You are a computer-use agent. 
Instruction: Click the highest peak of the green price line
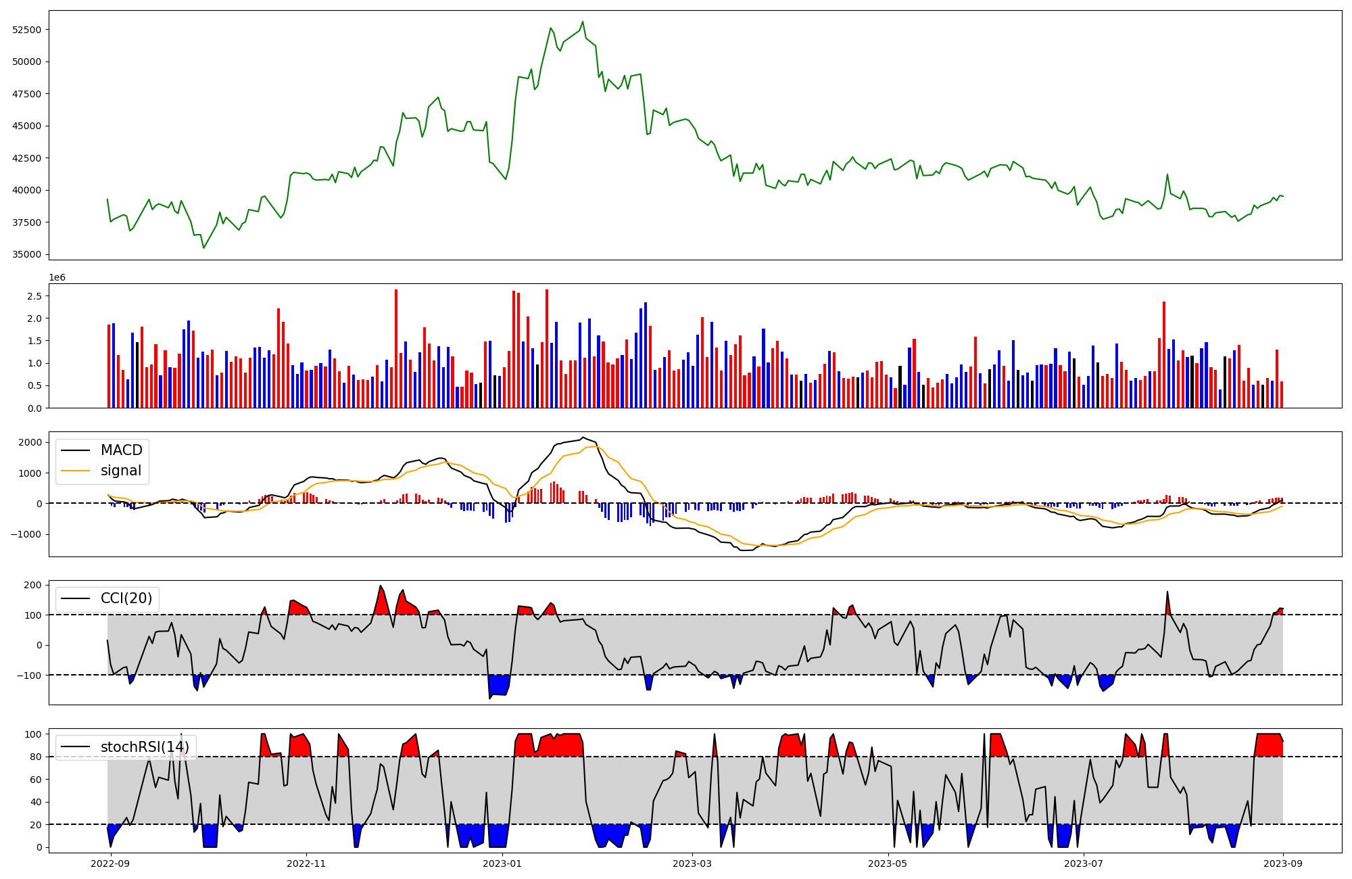[x=583, y=22]
